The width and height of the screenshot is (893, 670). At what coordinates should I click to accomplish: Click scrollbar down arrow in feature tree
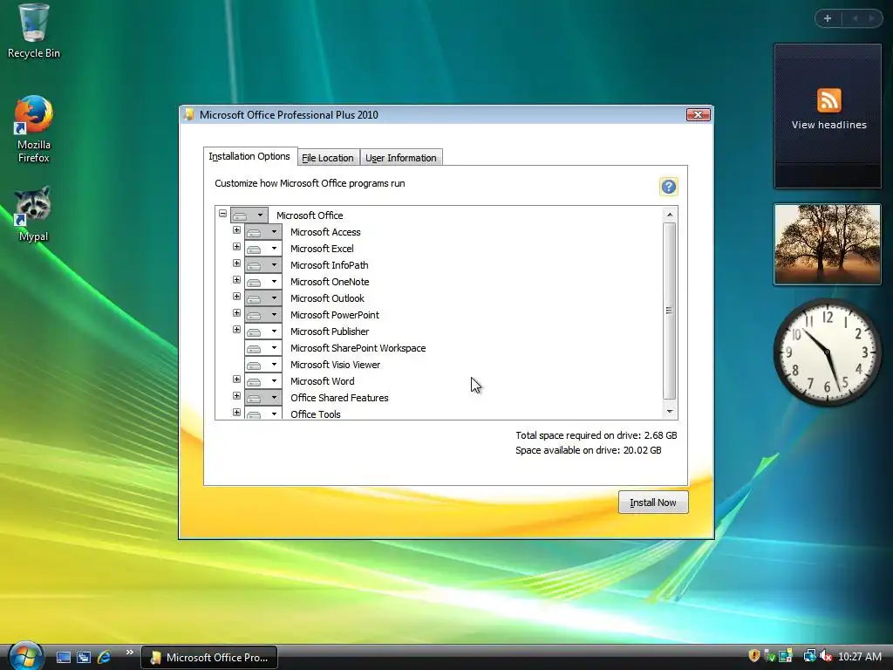click(670, 412)
